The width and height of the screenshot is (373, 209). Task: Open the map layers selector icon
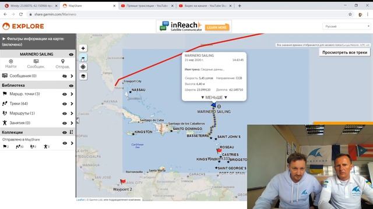pyautogui.click(x=83, y=76)
